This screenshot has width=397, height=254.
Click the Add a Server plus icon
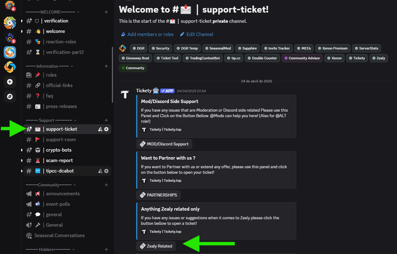coord(10,82)
